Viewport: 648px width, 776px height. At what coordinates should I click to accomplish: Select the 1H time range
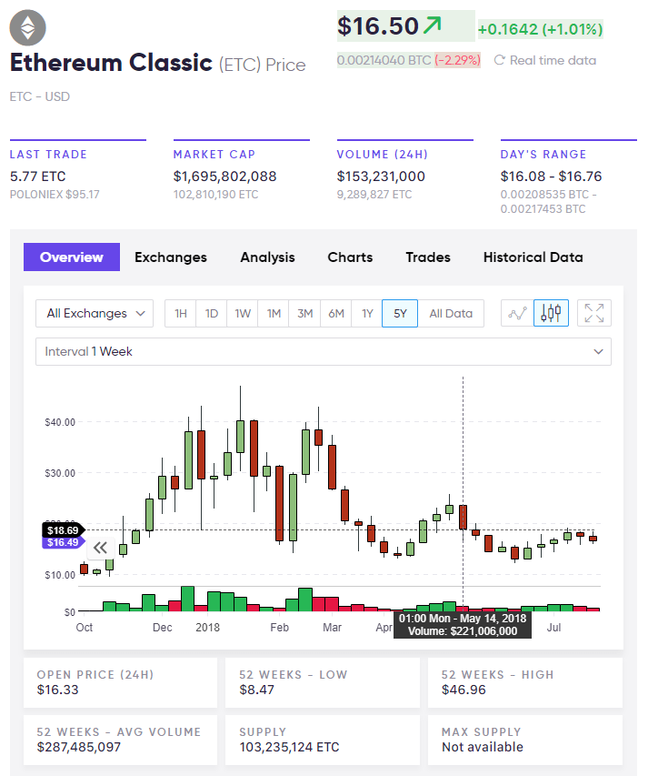[181, 313]
